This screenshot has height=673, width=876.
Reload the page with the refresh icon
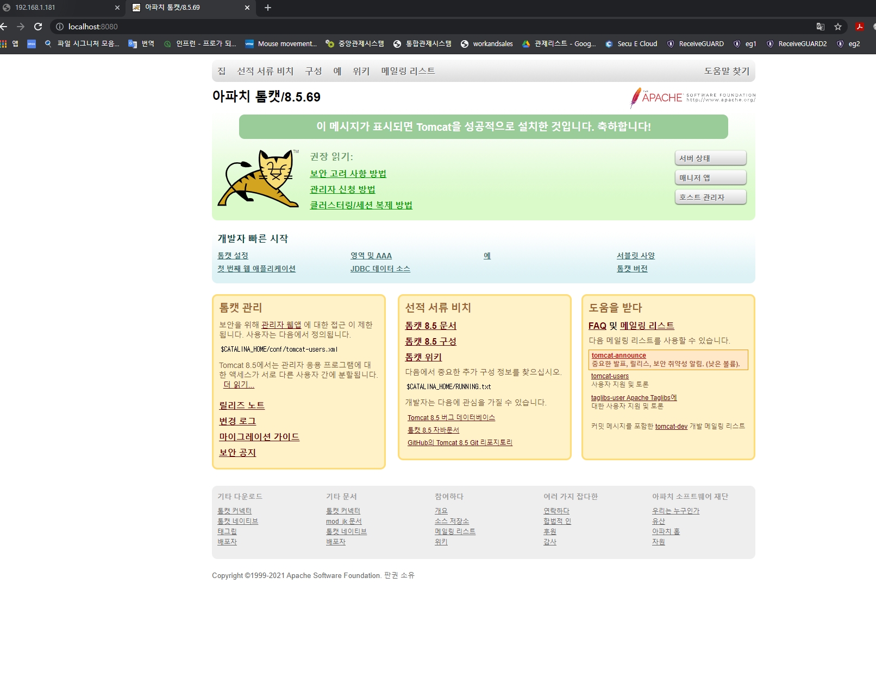pos(38,27)
